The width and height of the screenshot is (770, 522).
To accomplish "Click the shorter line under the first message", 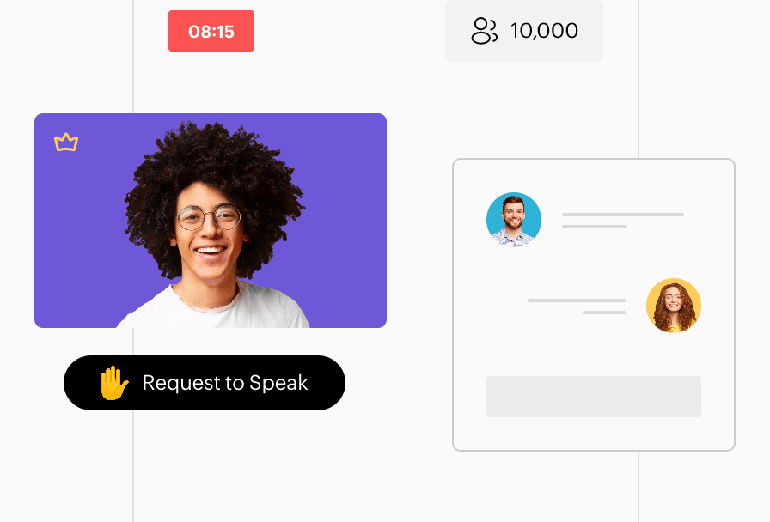I will [x=594, y=227].
